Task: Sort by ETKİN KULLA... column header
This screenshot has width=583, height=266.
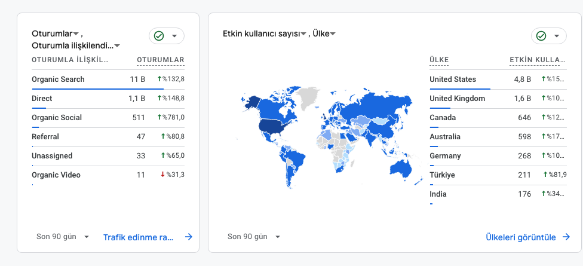Action: [x=536, y=60]
